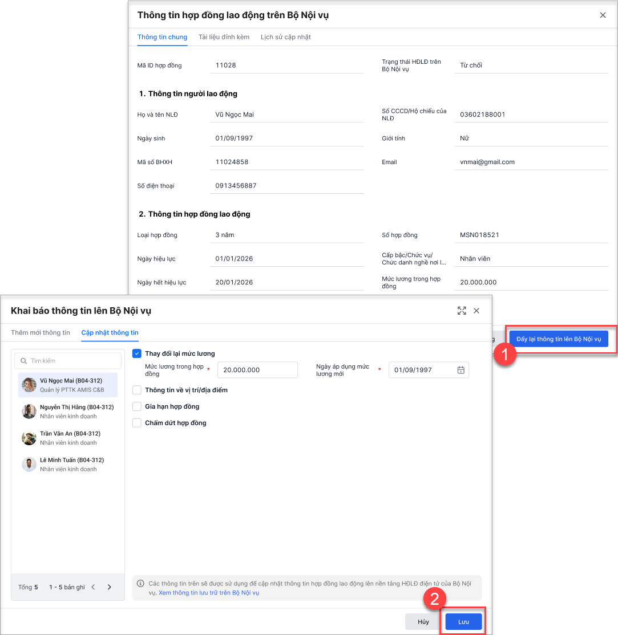Screen dimensions: 618x635
Task: Click Loại hợp đồng value 3 năm
Action: tap(225, 235)
